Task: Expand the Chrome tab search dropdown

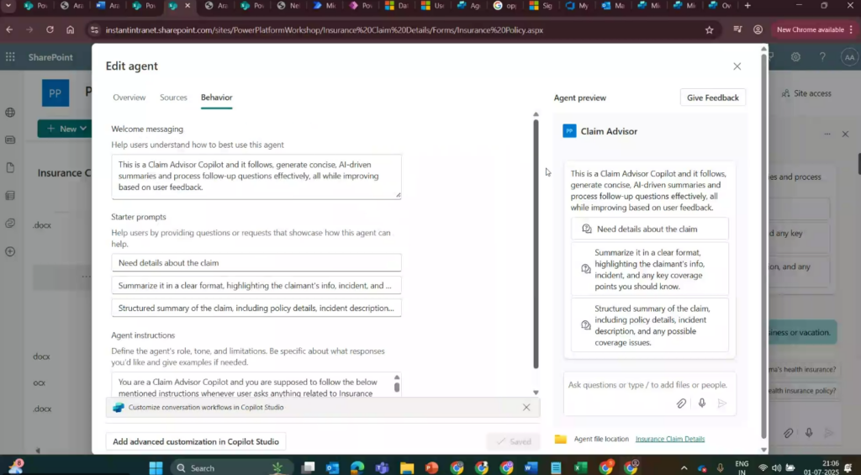Action: click(8, 6)
